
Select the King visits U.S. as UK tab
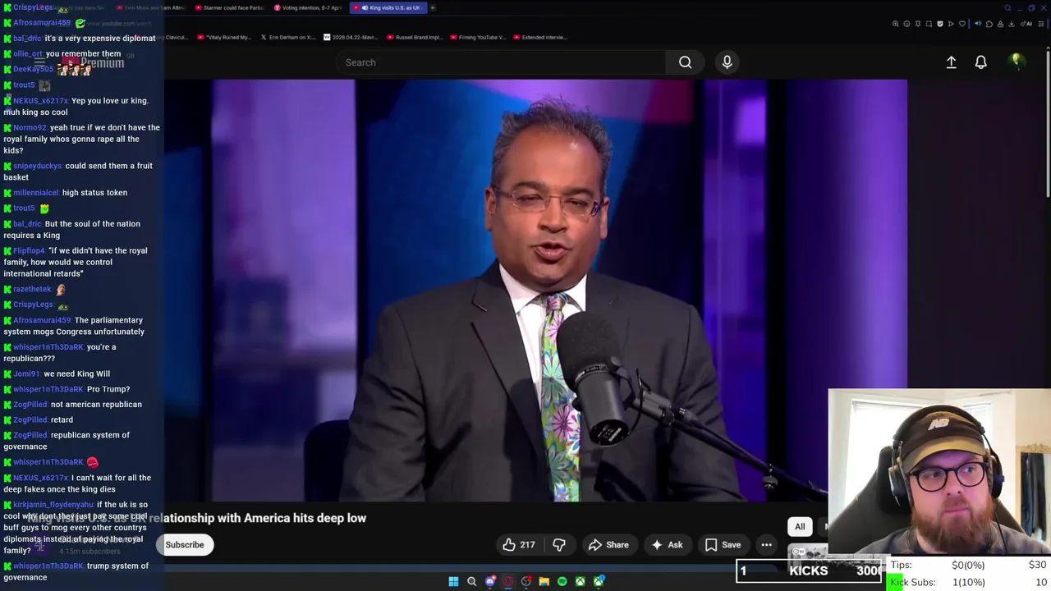[390, 8]
